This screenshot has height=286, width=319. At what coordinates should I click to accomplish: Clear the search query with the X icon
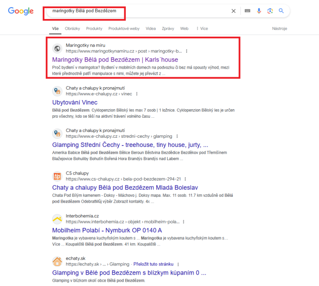(234, 11)
